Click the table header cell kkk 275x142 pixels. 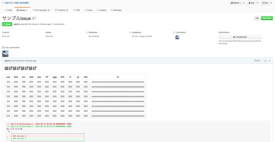(86, 77)
